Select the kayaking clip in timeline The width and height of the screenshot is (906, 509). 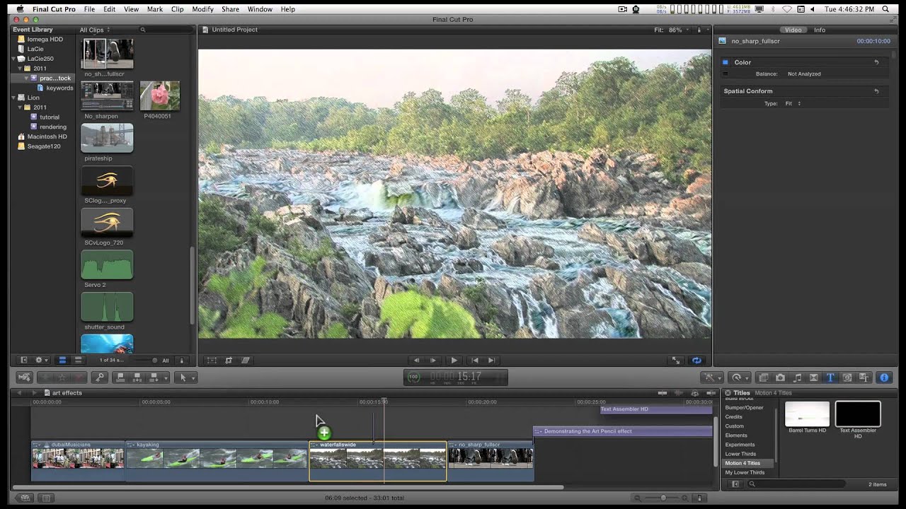click(217, 461)
